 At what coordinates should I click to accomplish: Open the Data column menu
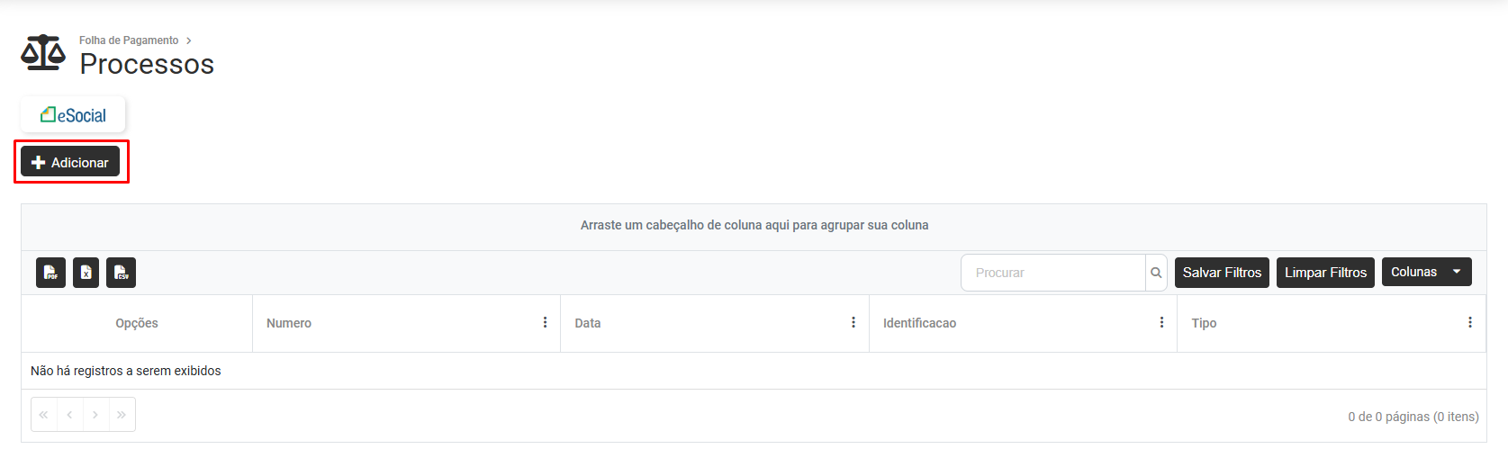(853, 322)
